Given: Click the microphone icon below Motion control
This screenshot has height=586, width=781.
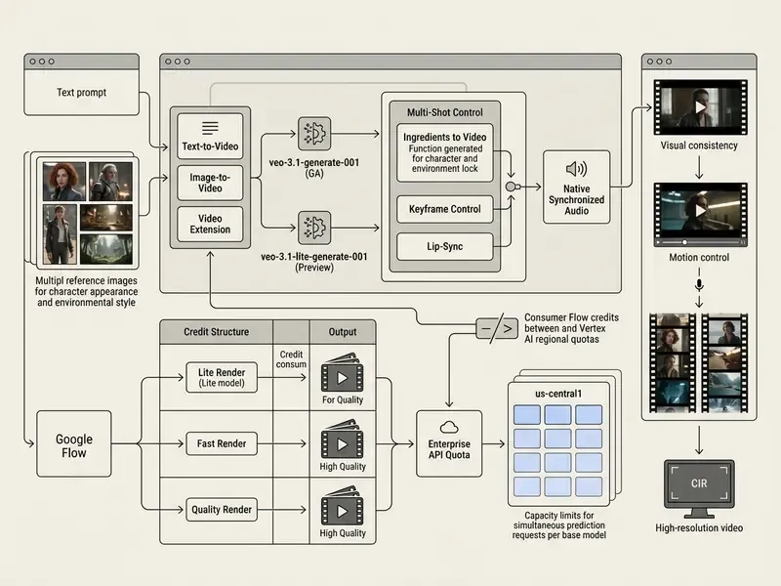Looking at the screenshot, I should [699, 285].
